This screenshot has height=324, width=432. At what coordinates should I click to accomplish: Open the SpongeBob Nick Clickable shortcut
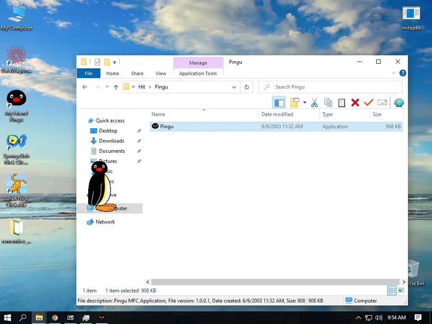[16, 149]
